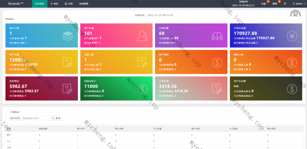
Task: Click the round R logo icon
Action: pos(295,15)
